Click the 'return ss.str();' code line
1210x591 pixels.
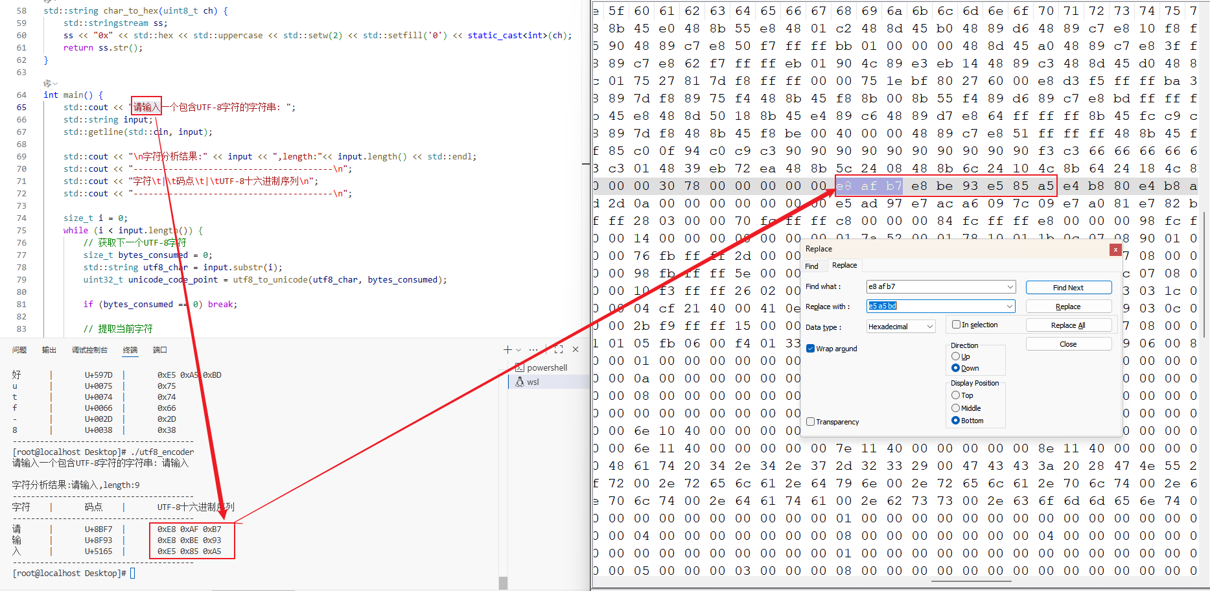click(x=103, y=48)
